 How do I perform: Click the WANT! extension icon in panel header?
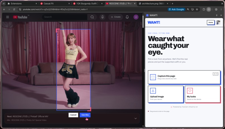(147, 15)
